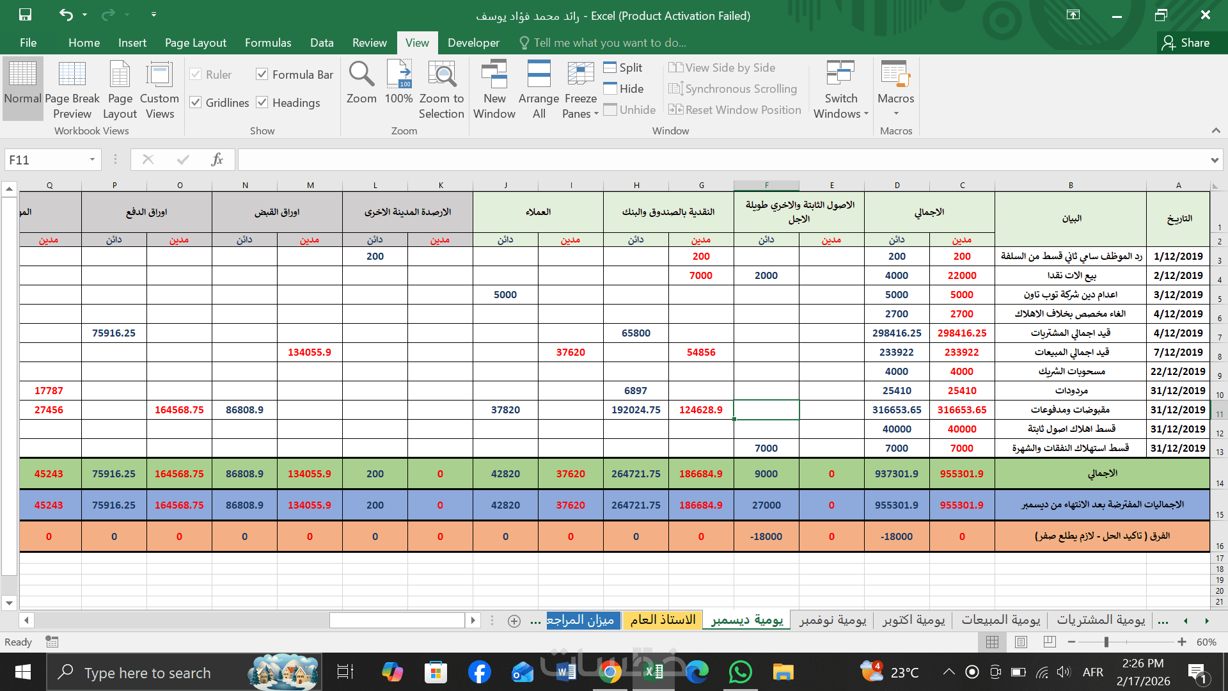Click the Save icon in title bar

click(25, 15)
